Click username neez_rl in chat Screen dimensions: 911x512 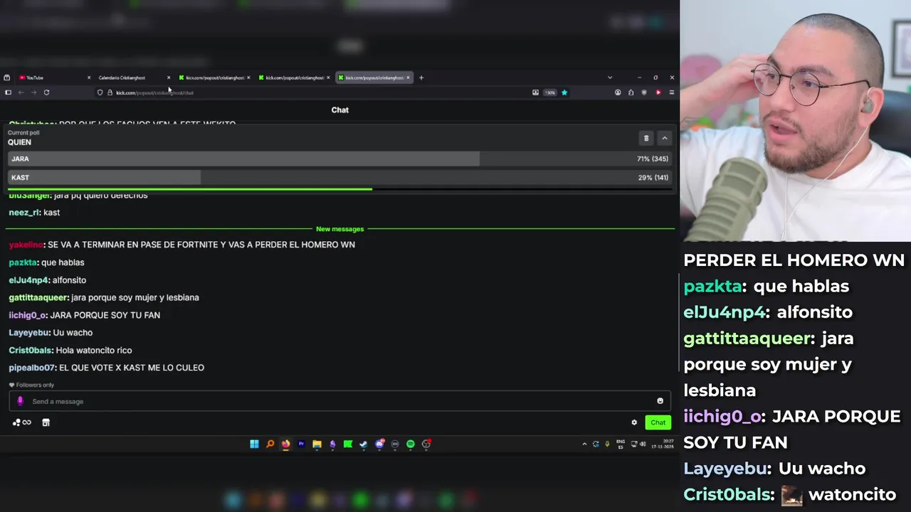click(24, 213)
